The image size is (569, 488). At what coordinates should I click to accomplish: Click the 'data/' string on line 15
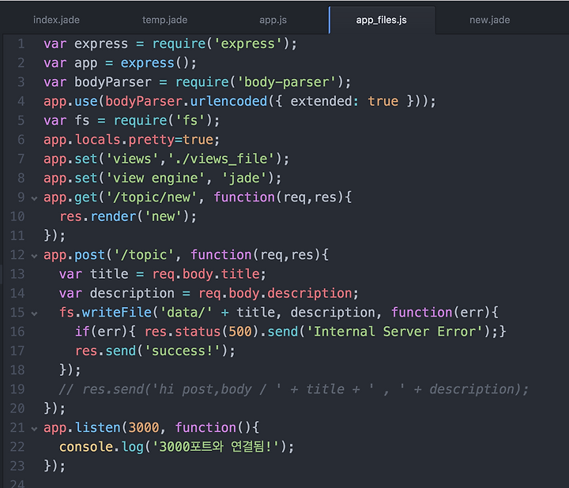[x=187, y=313]
